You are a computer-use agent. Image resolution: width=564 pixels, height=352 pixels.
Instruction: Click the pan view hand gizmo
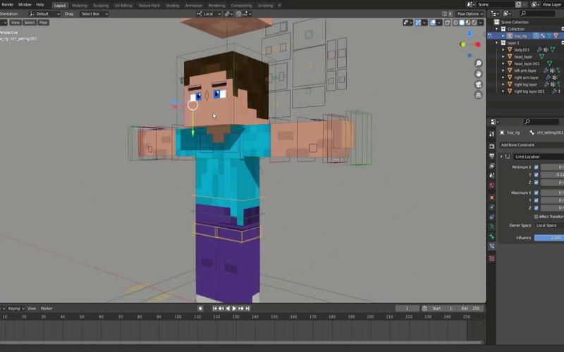pyautogui.click(x=479, y=74)
